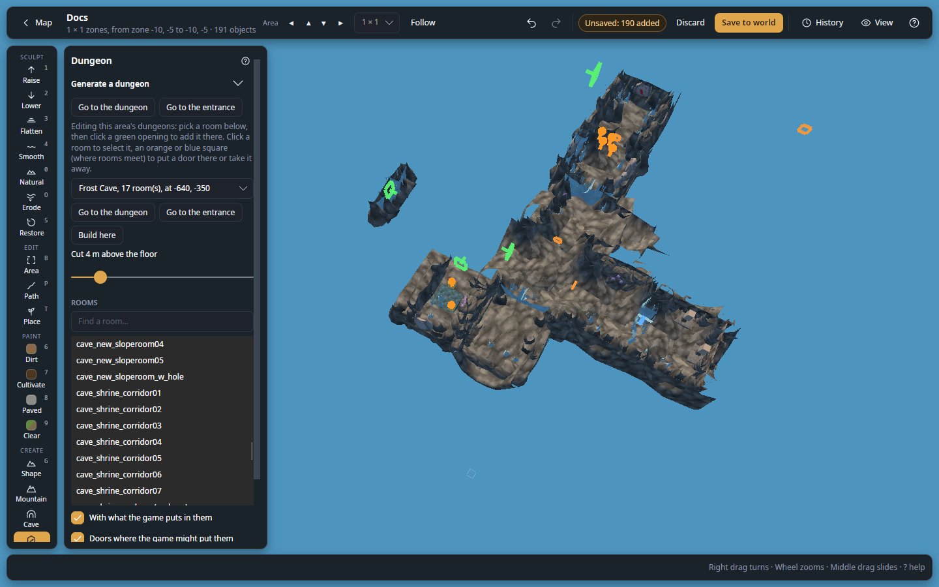This screenshot has width=939, height=587.
Task: Select room cave_new_sloperoom04
Action: coord(160,344)
